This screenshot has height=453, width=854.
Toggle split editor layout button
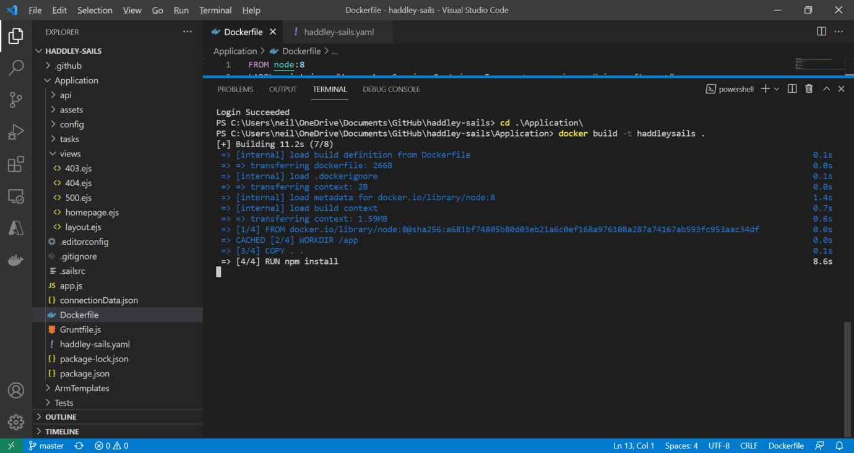click(822, 32)
